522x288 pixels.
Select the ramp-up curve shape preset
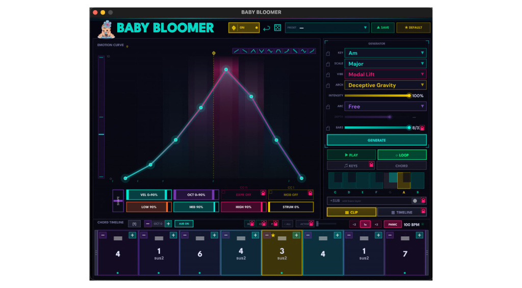pos(236,51)
